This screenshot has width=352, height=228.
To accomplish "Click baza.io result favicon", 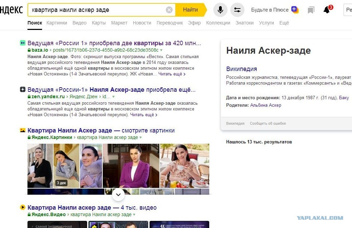I will click(23, 43).
